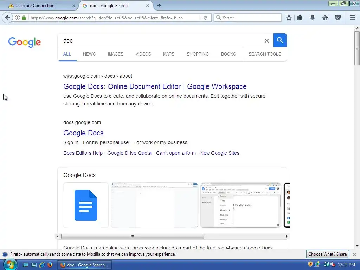Click the security shield tray icon

[x=310, y=264]
